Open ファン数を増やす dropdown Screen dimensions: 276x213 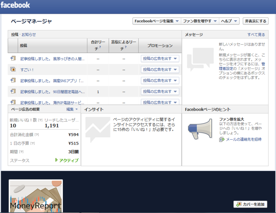tap(200, 21)
